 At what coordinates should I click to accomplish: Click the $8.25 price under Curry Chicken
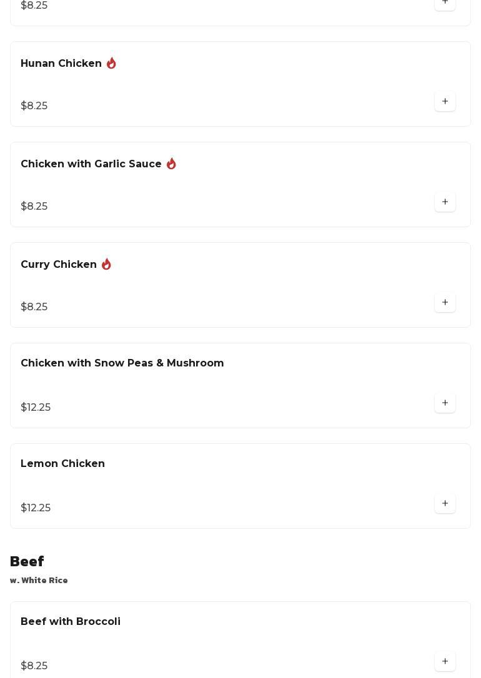click(x=34, y=307)
